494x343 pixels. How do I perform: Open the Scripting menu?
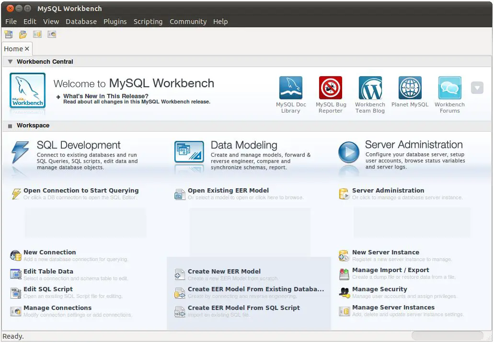[x=148, y=22]
